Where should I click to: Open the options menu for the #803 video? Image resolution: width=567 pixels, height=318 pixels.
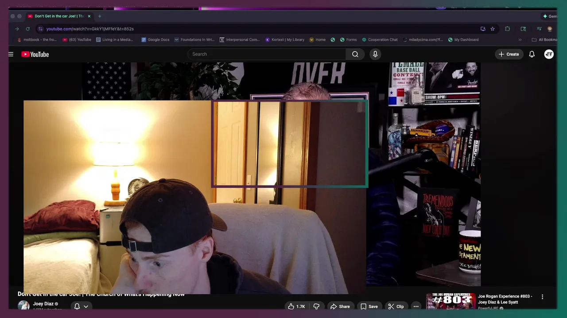(x=542, y=297)
